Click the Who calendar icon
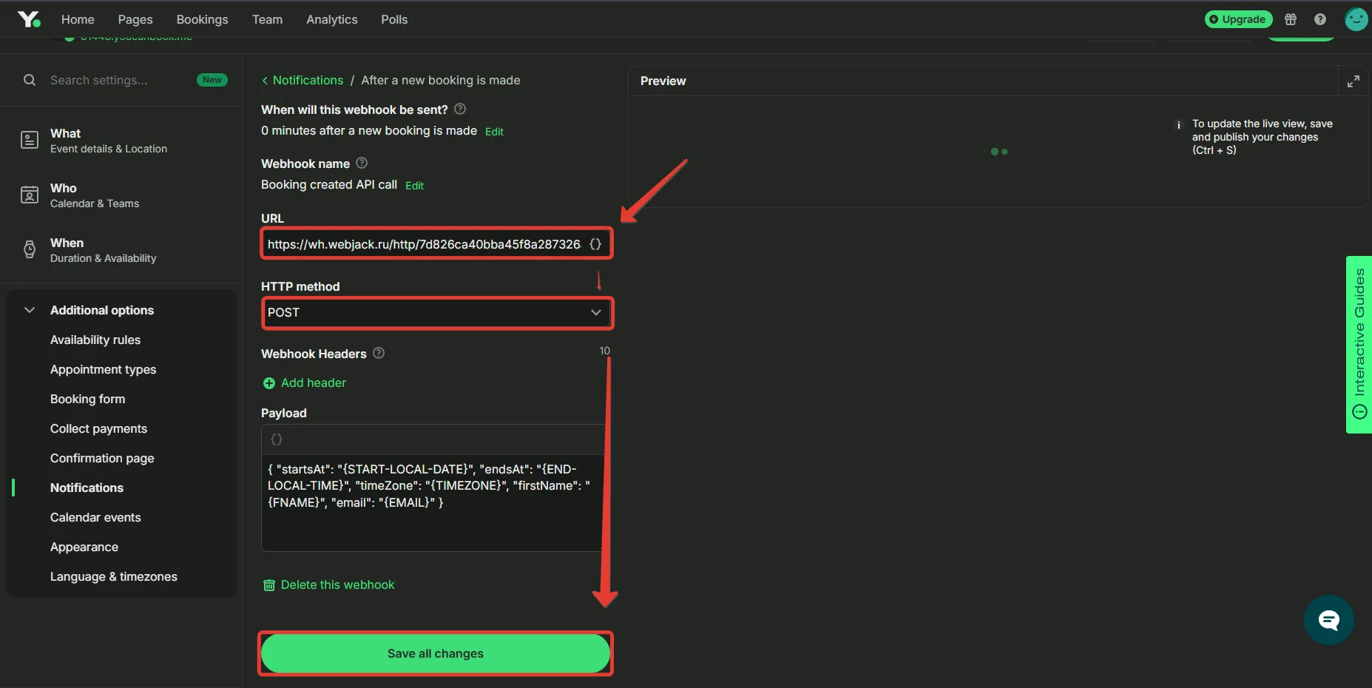The width and height of the screenshot is (1372, 688). click(30, 195)
